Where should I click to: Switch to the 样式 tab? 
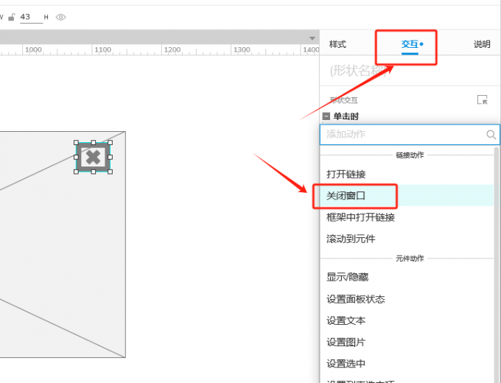point(337,44)
